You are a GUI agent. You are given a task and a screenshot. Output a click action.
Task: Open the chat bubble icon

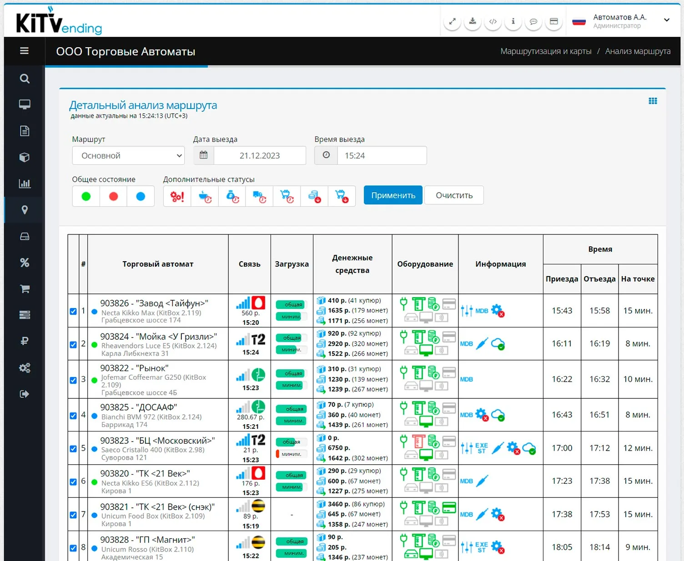tap(533, 21)
